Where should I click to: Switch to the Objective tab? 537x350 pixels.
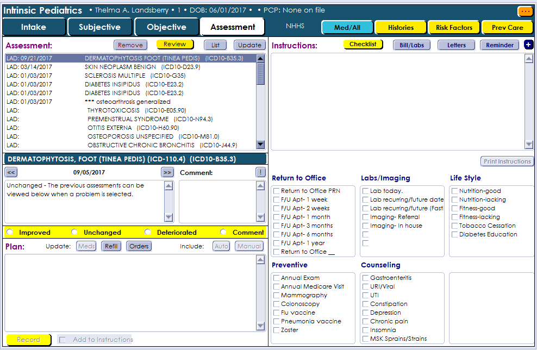tap(166, 27)
